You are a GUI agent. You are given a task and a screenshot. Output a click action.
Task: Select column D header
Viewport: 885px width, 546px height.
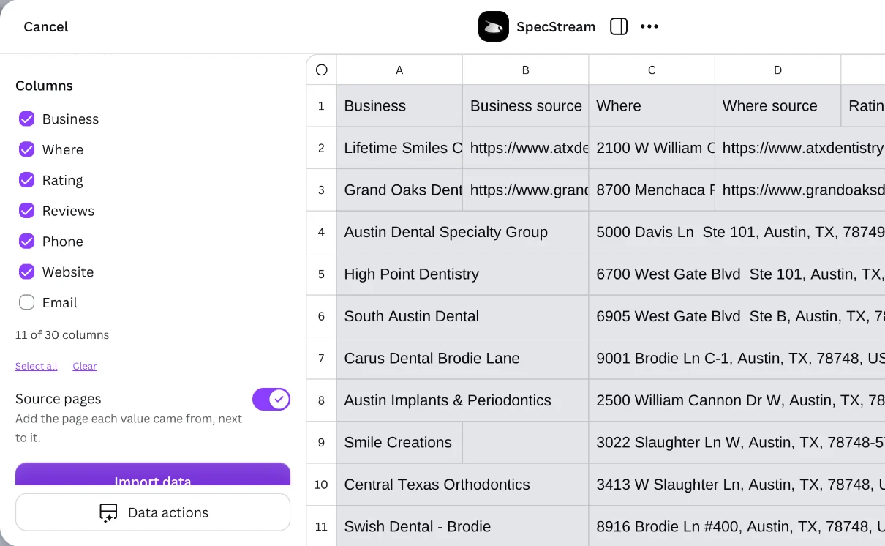(778, 70)
